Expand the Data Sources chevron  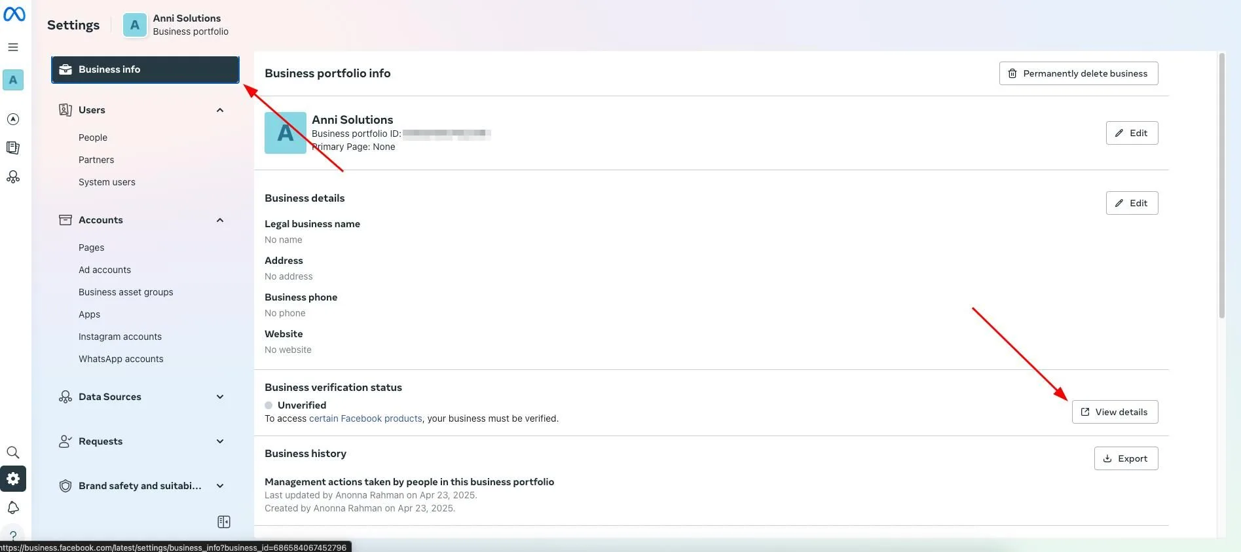[x=220, y=397]
